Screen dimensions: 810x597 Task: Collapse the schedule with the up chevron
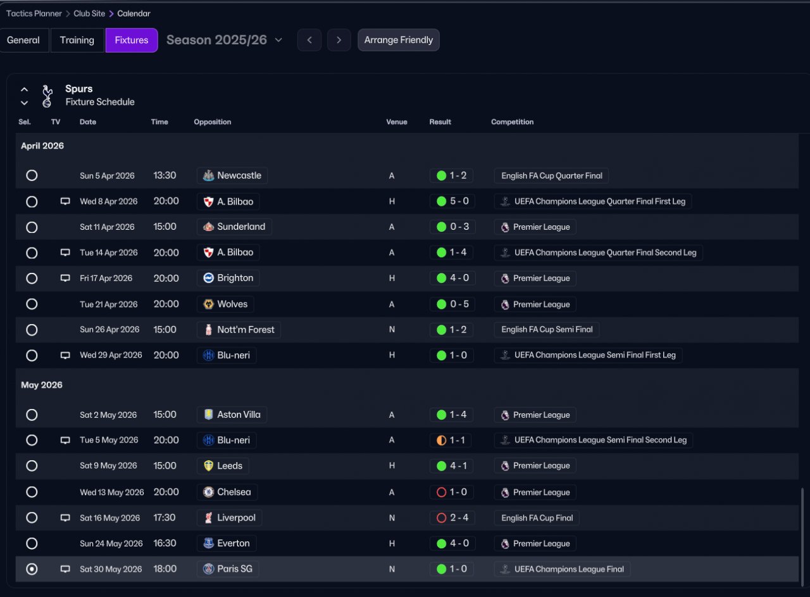tap(24, 89)
